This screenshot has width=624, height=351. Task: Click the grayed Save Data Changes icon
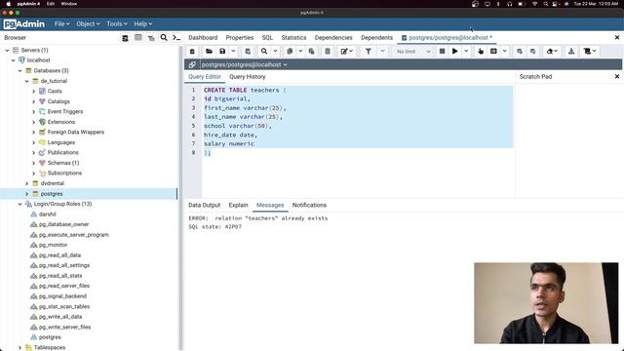[248, 52]
